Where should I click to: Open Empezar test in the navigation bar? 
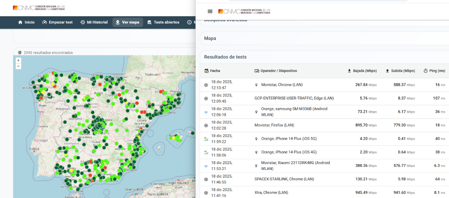(x=58, y=22)
